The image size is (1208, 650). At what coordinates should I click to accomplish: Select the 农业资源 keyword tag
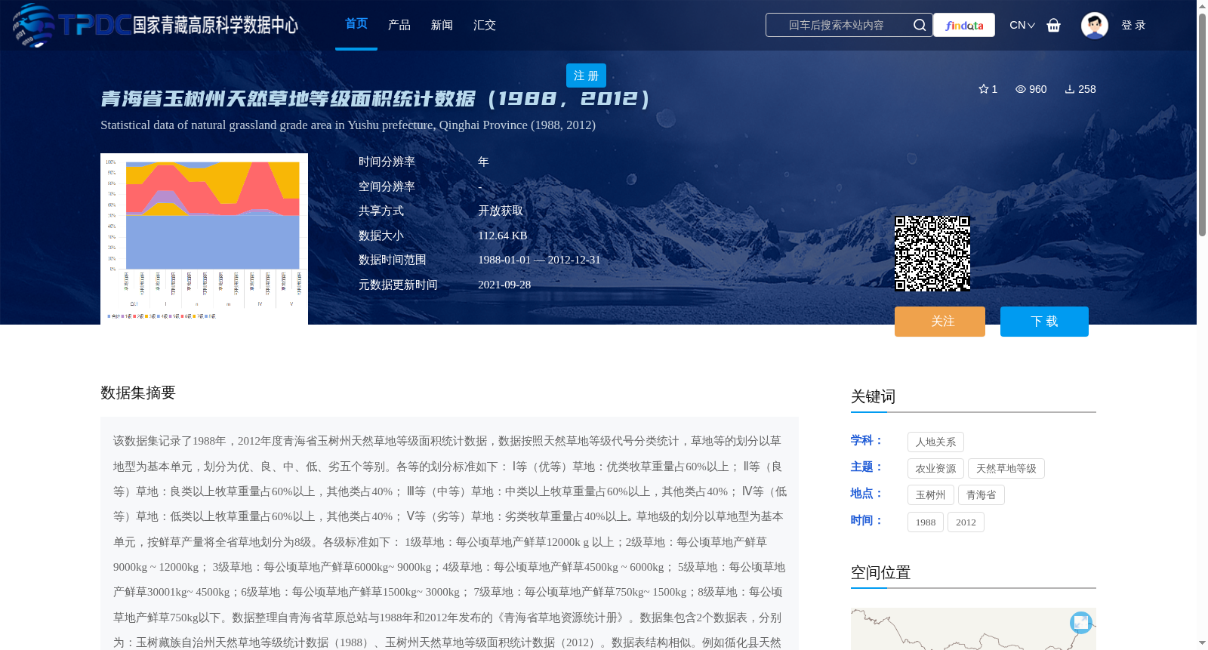[x=935, y=469]
